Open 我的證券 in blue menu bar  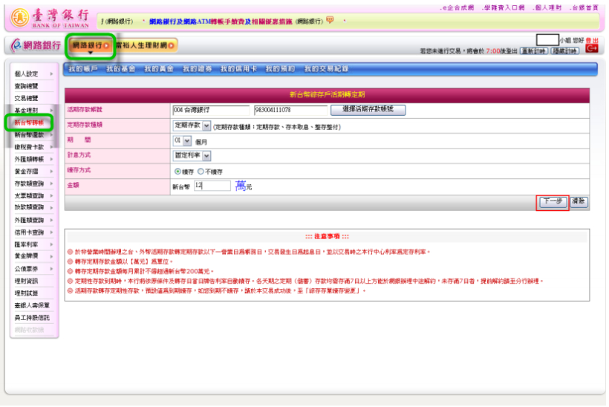(198, 69)
